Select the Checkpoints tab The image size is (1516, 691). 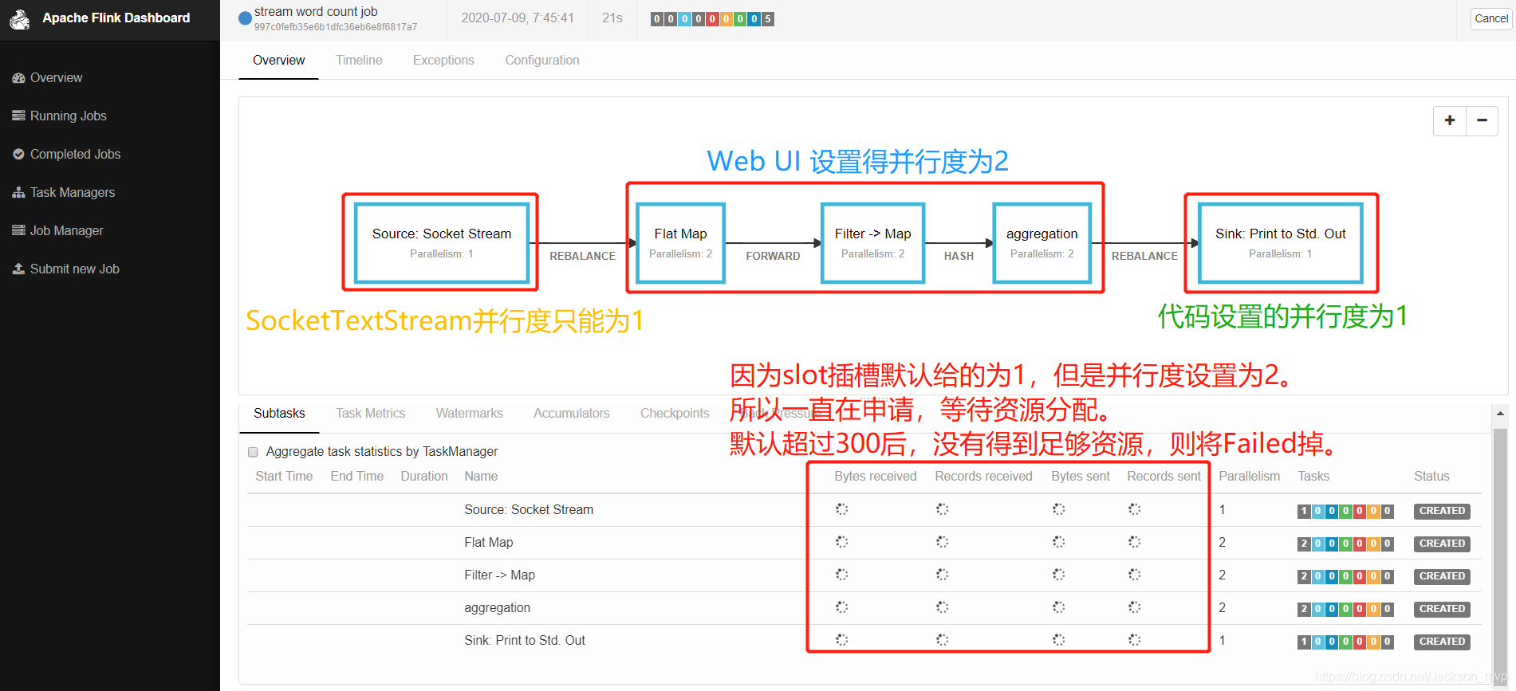click(675, 414)
